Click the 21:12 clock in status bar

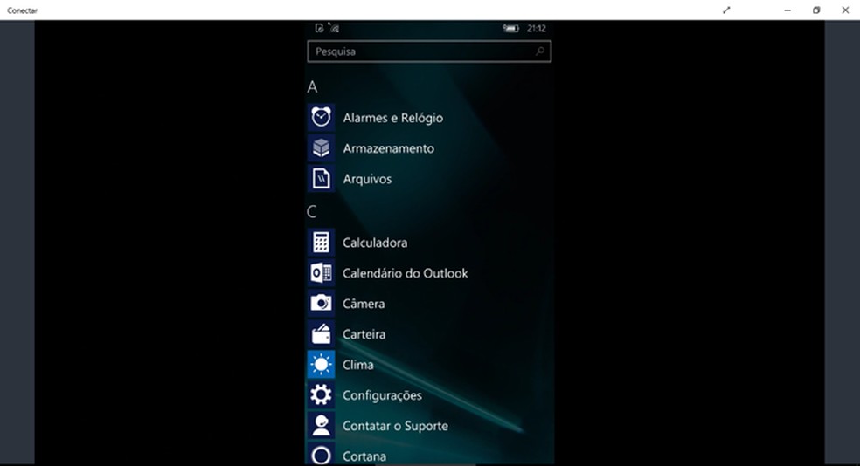[x=536, y=29]
